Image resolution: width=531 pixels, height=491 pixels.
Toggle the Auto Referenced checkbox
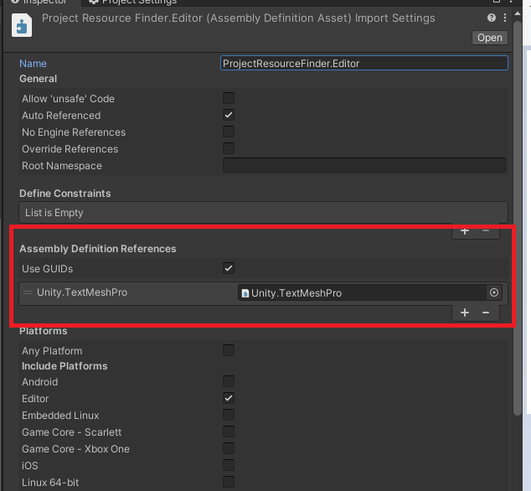tap(229, 115)
